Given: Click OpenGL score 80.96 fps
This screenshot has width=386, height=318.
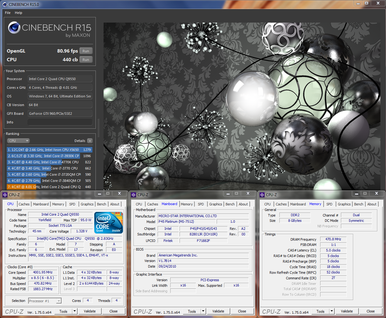Looking at the screenshot, I should pos(67,51).
